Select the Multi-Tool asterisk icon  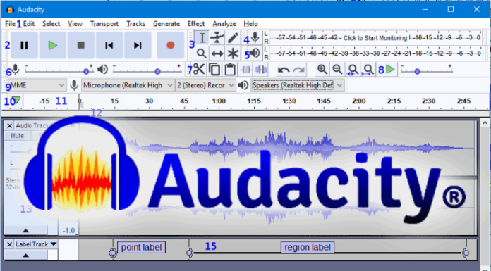233,53
